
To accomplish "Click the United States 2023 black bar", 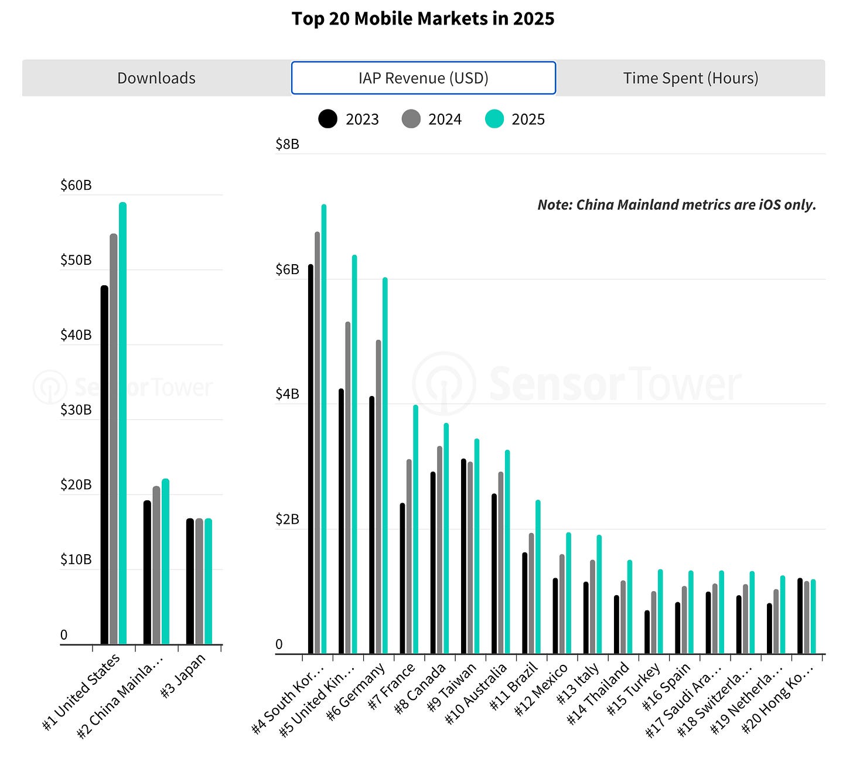I will 104,465.
